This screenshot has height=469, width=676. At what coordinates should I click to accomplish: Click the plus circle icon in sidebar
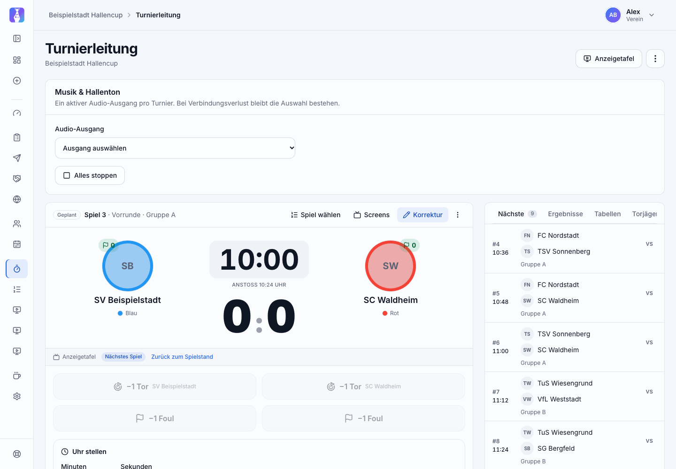(x=17, y=81)
